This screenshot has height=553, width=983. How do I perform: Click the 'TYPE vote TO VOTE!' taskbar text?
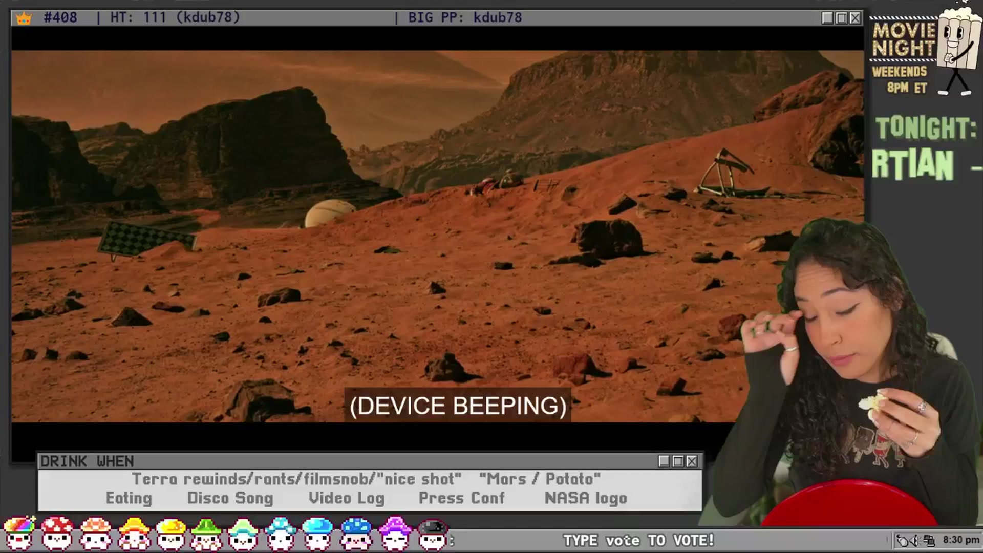(638, 541)
